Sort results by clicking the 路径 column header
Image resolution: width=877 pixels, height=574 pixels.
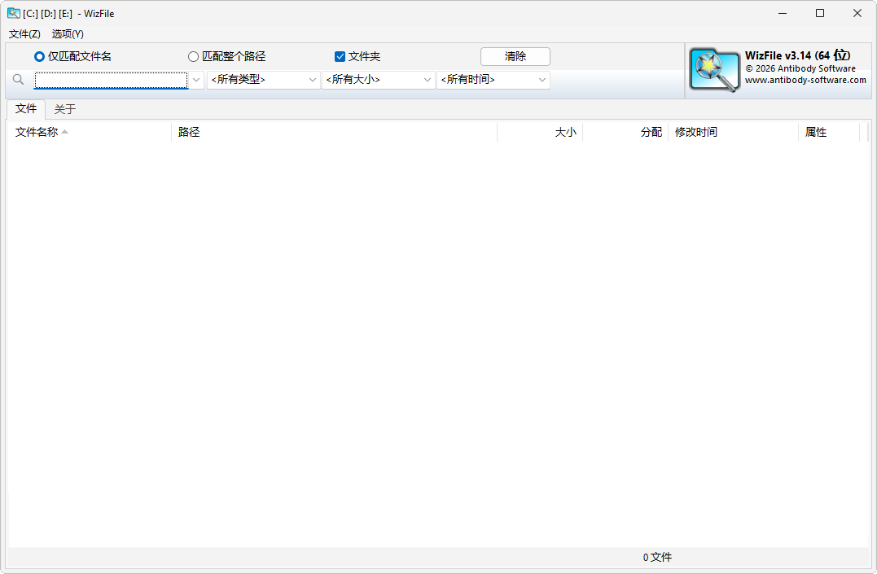pyautogui.click(x=190, y=131)
